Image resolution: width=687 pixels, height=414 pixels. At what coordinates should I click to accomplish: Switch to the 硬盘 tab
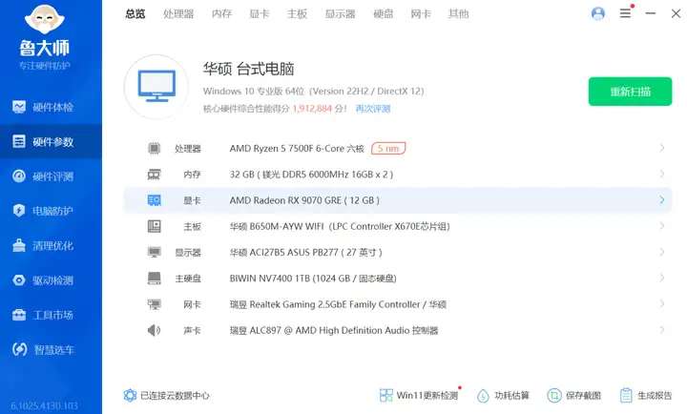coord(384,13)
